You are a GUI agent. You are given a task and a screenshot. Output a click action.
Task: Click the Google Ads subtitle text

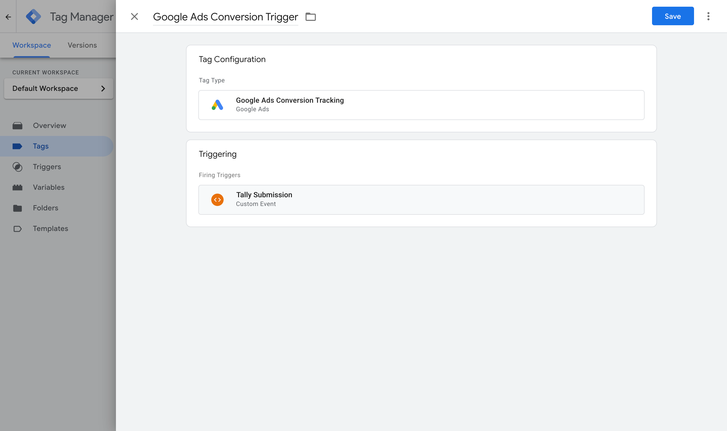pos(252,109)
